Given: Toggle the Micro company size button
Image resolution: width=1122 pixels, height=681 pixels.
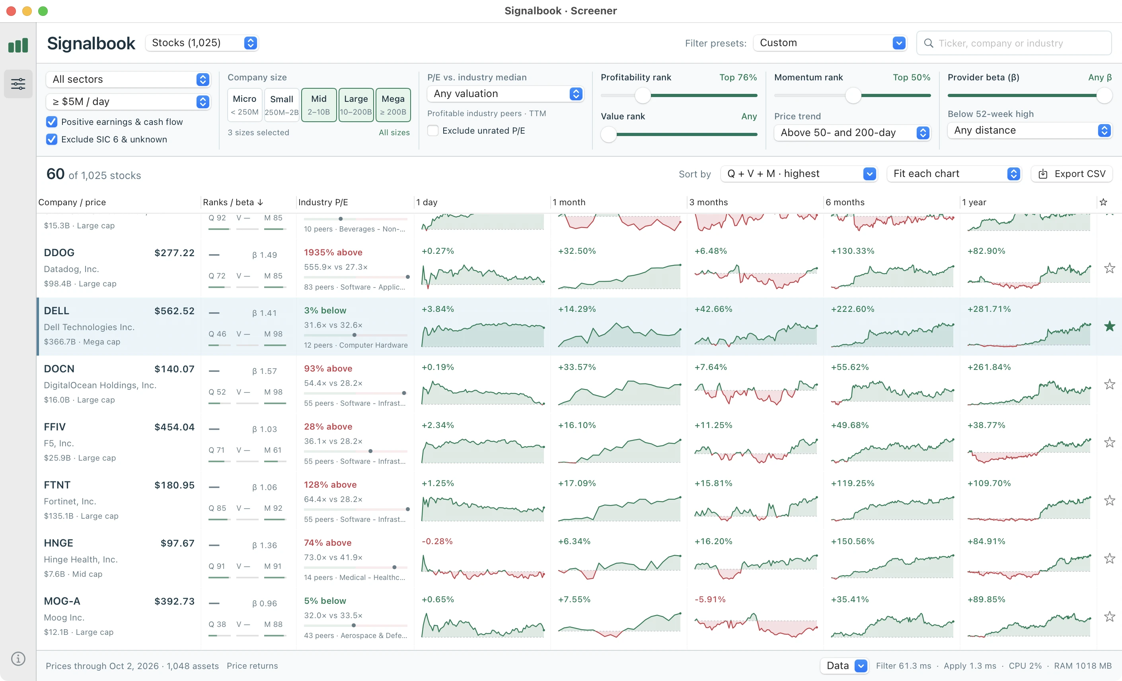Looking at the screenshot, I should coord(245,105).
